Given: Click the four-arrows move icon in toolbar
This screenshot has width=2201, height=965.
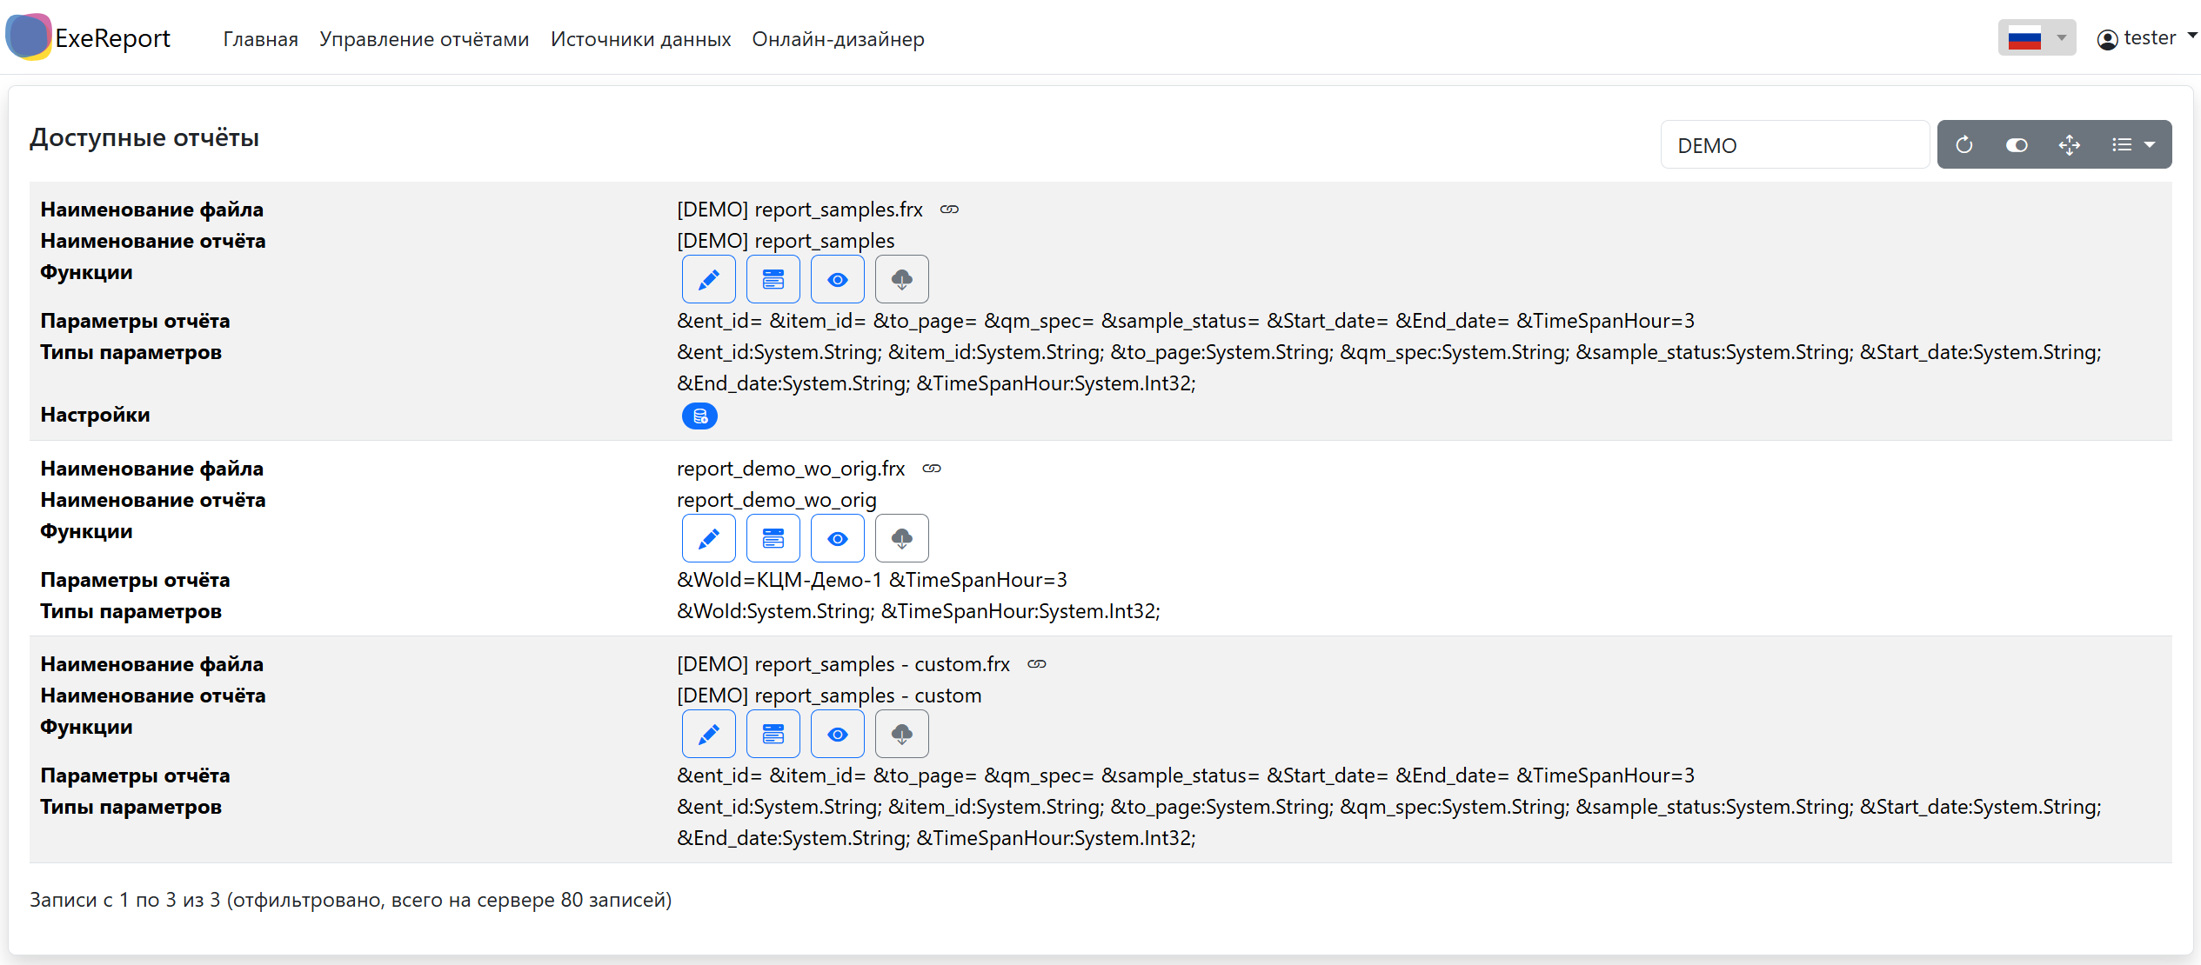Looking at the screenshot, I should click(2069, 144).
